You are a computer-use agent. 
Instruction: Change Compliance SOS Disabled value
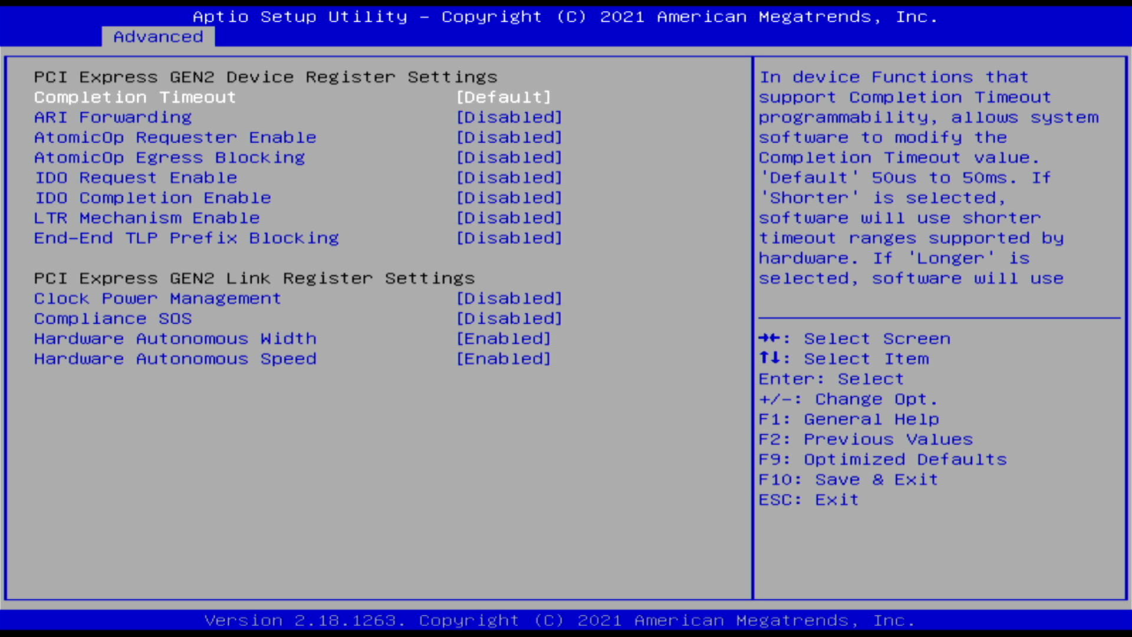[x=509, y=318]
